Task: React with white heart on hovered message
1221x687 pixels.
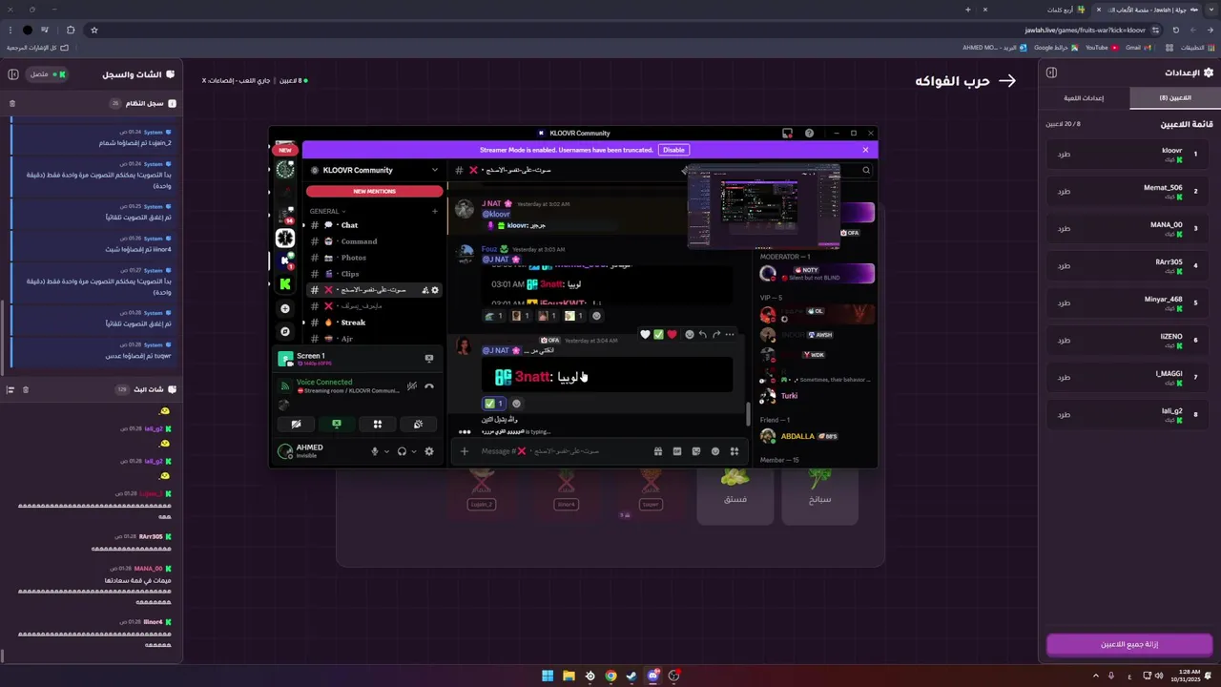Action: coord(645,335)
